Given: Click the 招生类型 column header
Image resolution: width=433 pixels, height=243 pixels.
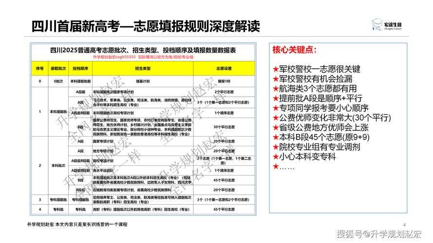Looking at the screenshot, I should click(x=143, y=69).
